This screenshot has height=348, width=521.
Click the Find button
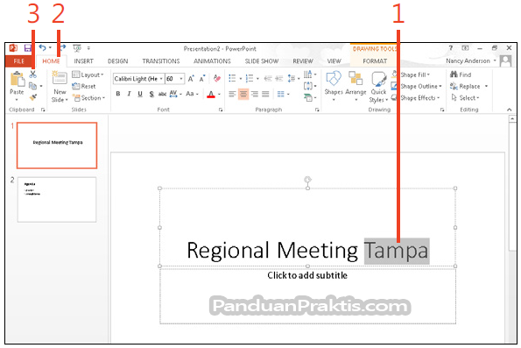(x=461, y=75)
